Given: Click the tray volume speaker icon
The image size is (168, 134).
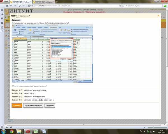Looking at the screenshot, I should click(154, 131).
